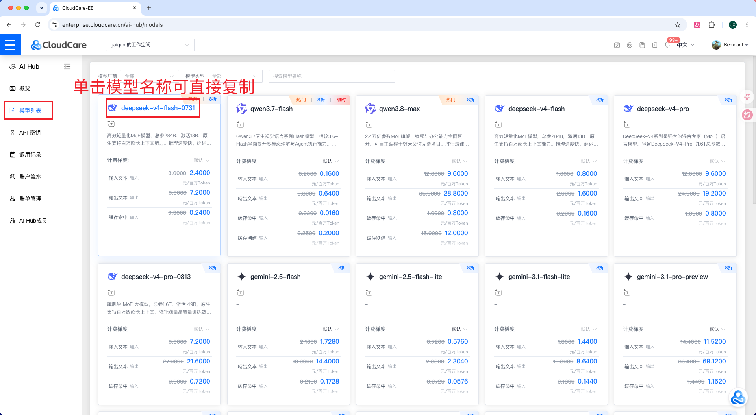Viewport: 756px width, 415px height.
Task: Focus the 搜索模型名称 search field
Action: point(332,76)
